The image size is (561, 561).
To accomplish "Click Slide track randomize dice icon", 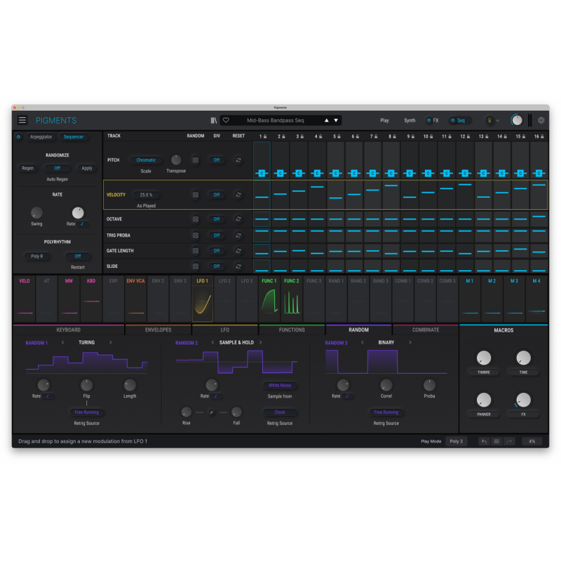I will tap(196, 266).
